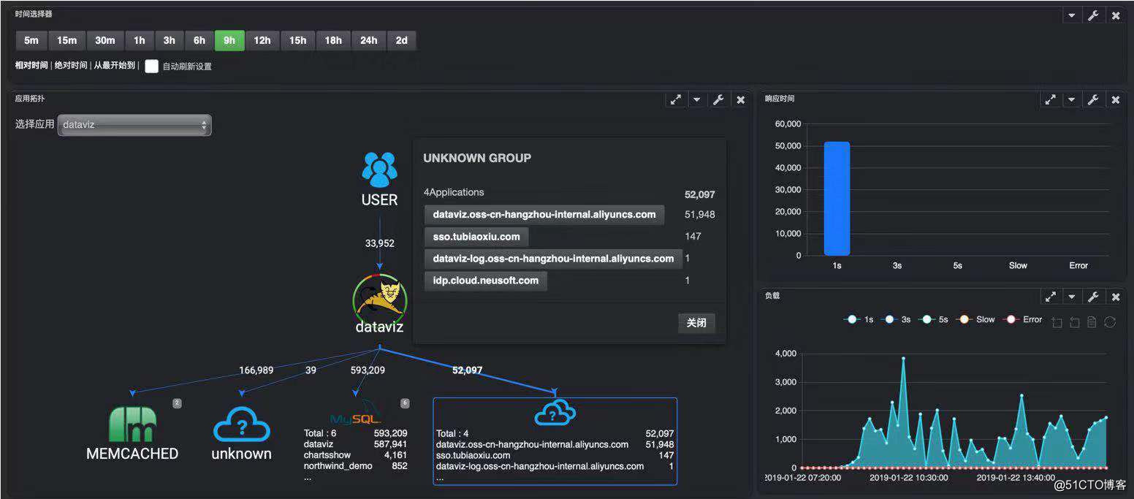Expand the 负载 panel to fullscreen
The height and width of the screenshot is (499, 1134).
pos(1050,297)
